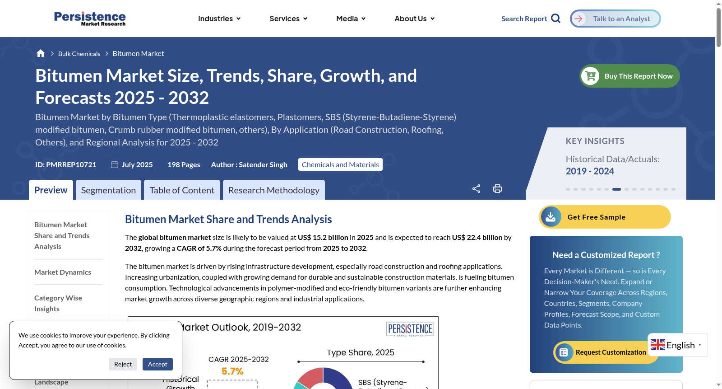Click the Need a Customized Report? heading
Screen dimensions: 722x389
[x=606, y=255]
